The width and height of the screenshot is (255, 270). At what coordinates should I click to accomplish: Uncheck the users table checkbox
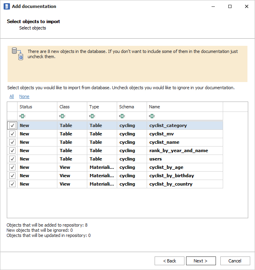12,159
